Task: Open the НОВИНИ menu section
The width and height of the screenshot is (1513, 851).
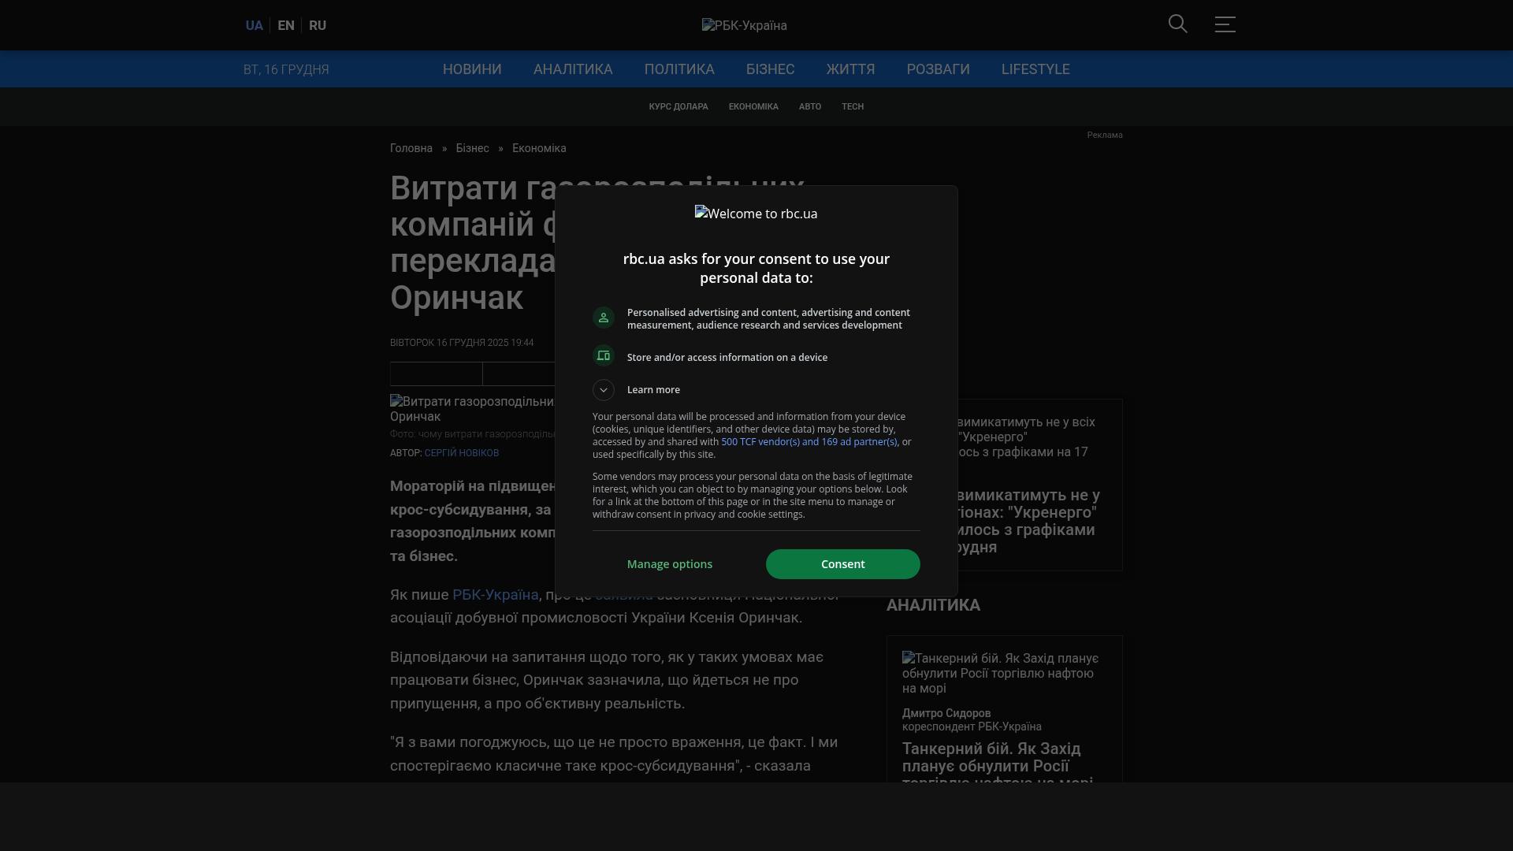Action: pos(471,69)
